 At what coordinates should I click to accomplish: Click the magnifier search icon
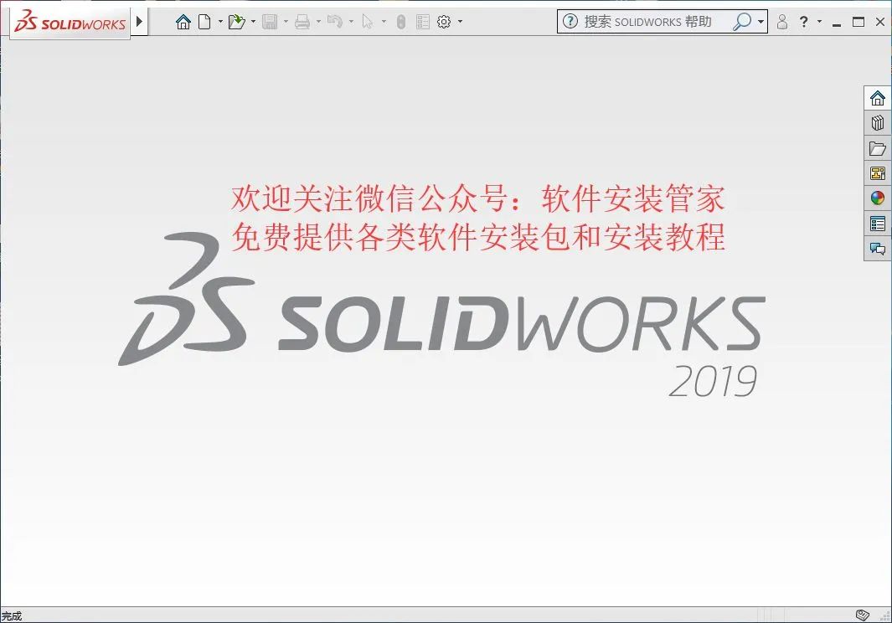742,22
